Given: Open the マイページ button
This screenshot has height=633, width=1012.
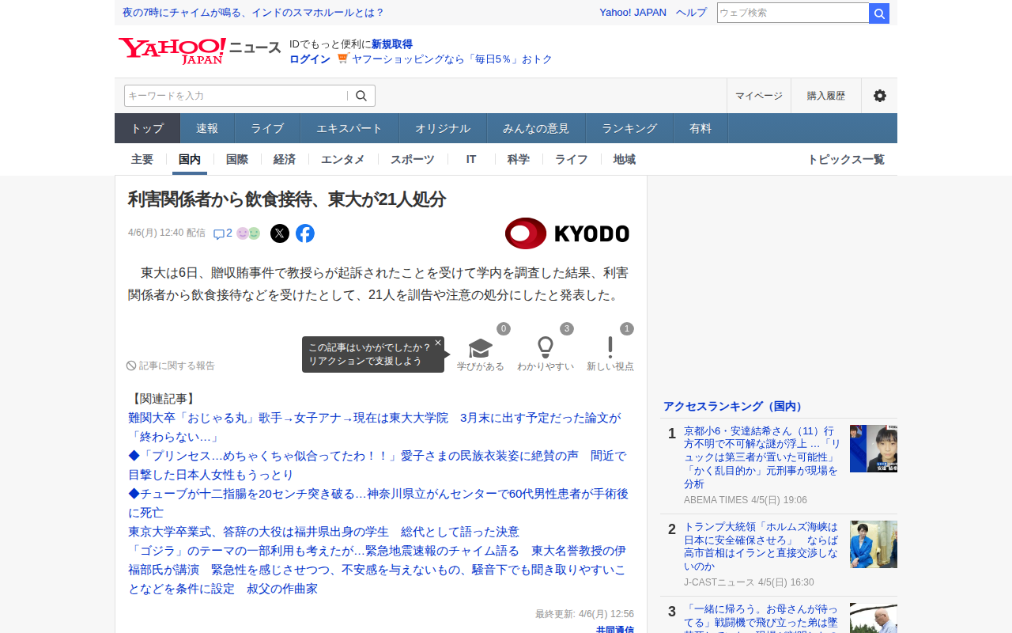Looking at the screenshot, I should coord(758,96).
